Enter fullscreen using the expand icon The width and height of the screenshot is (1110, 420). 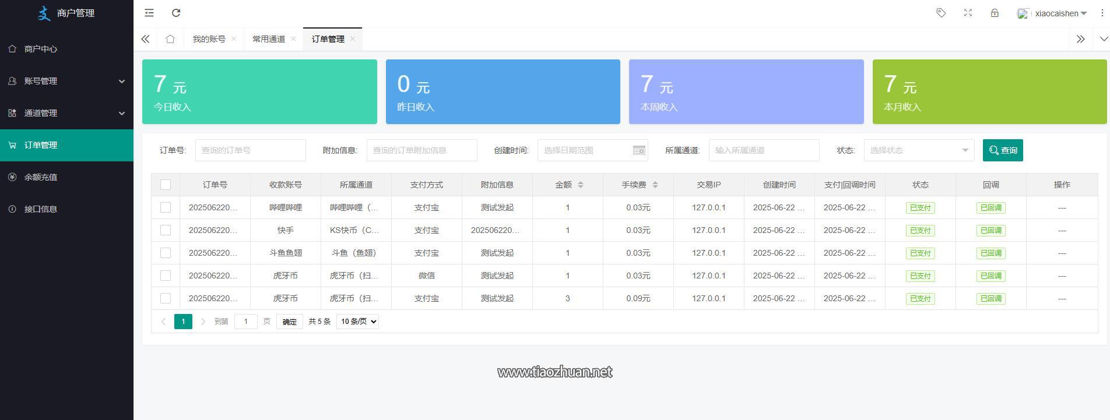tap(968, 13)
